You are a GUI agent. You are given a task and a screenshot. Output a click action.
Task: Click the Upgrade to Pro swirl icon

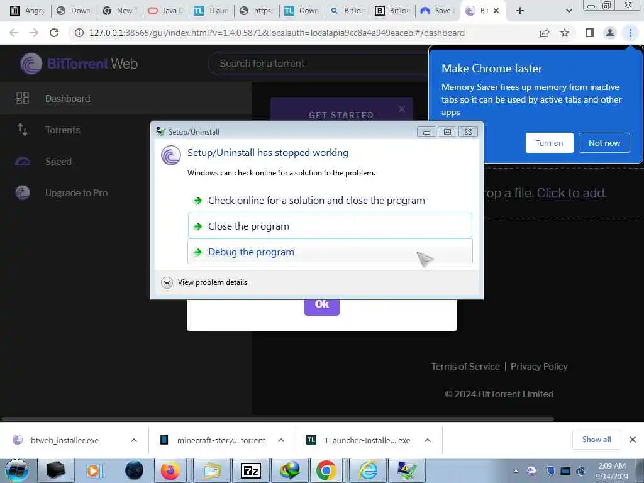(x=23, y=192)
